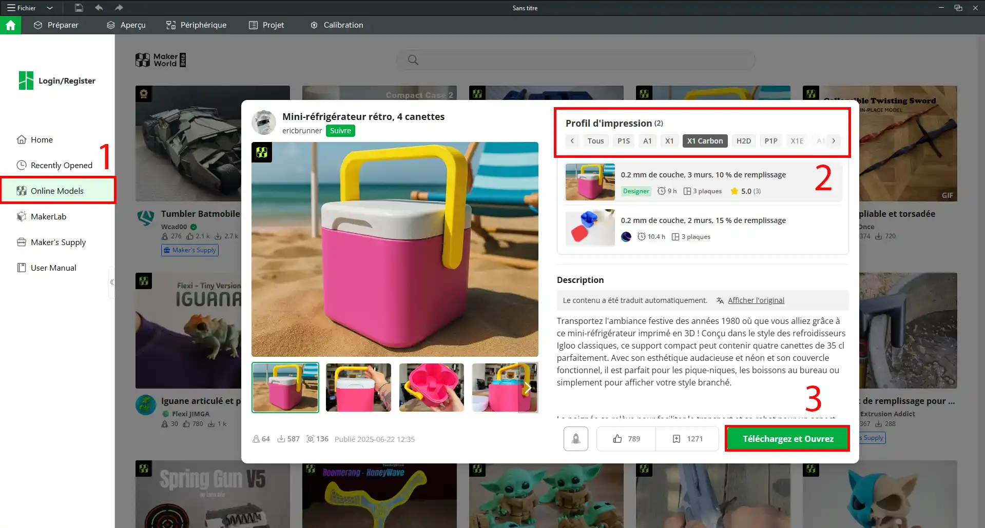Switch to the Aperçu tab
This screenshot has height=528, width=985.
click(126, 25)
